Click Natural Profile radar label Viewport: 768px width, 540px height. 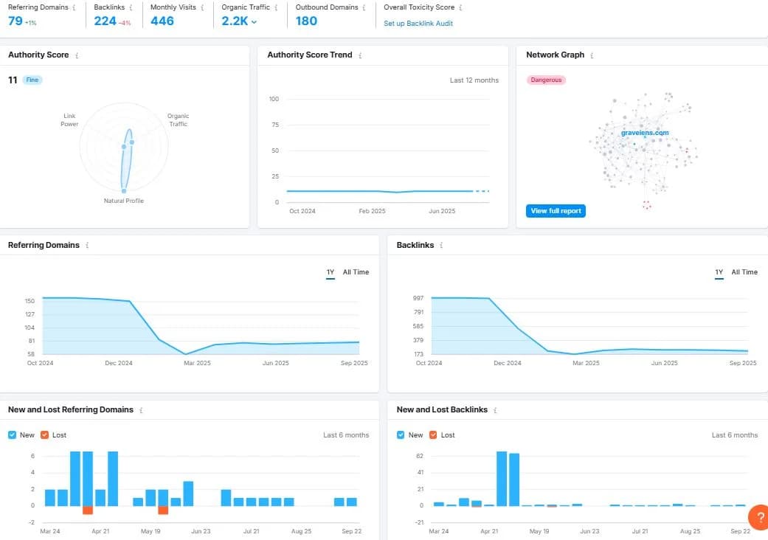coord(124,201)
